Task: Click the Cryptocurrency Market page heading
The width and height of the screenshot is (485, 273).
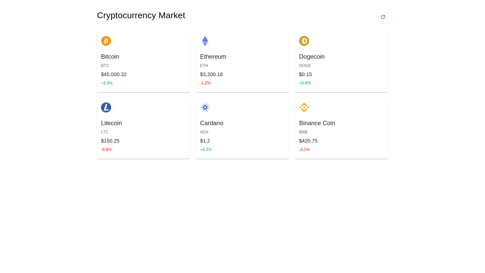Action: (x=141, y=15)
